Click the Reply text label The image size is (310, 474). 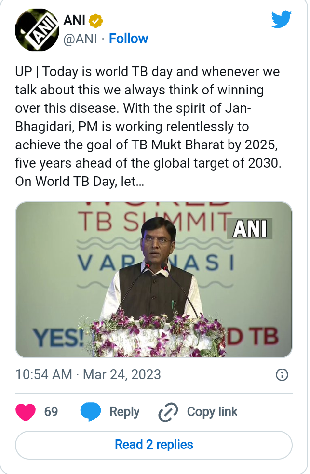(124, 412)
